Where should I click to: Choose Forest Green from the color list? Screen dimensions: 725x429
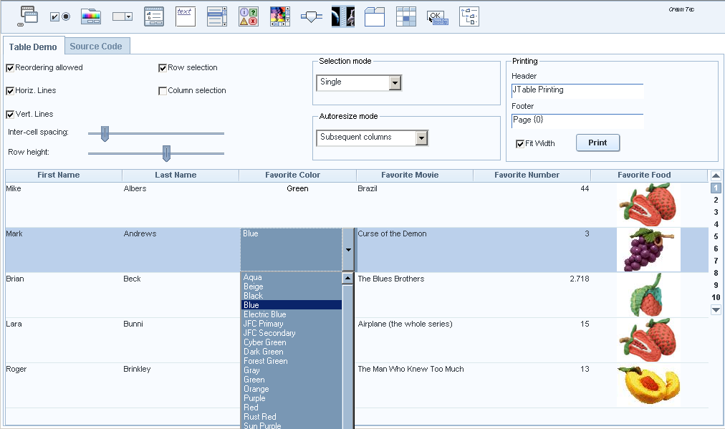[x=266, y=361]
